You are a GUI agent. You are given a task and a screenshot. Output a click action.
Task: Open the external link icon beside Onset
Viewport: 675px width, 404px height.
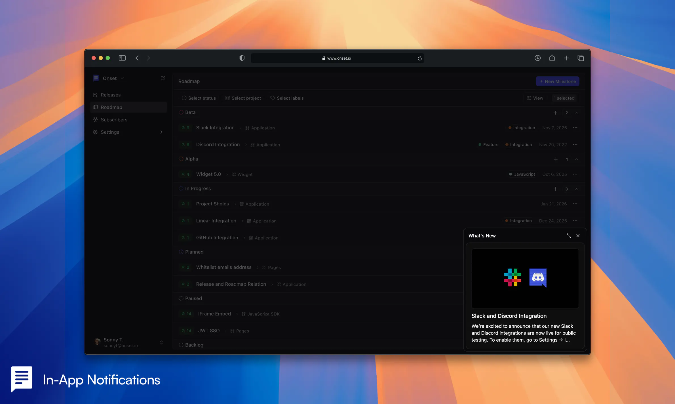coord(163,78)
